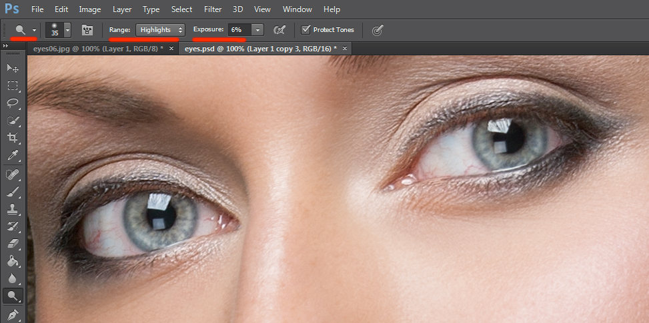This screenshot has width=649, height=323.
Task: Open the Range dropdown set to Highlights
Action: pyautogui.click(x=160, y=30)
